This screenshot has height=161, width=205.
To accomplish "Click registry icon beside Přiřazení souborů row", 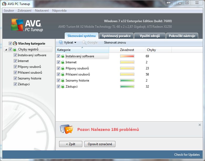I will pos(63,74).
